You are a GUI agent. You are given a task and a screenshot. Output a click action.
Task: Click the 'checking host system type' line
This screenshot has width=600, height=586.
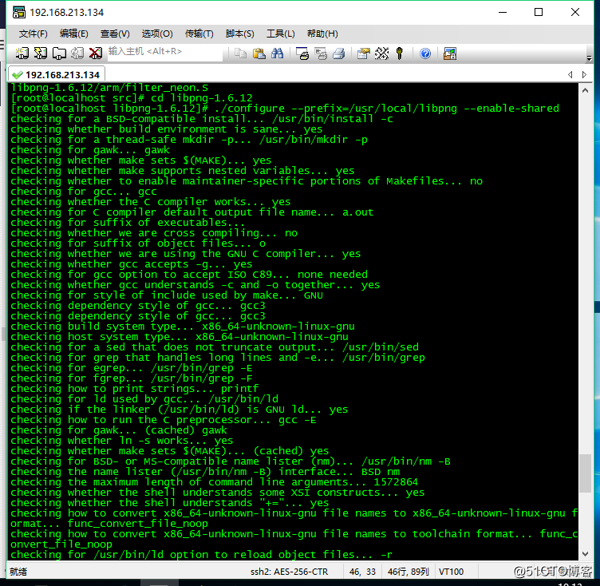pyautogui.click(x=180, y=337)
